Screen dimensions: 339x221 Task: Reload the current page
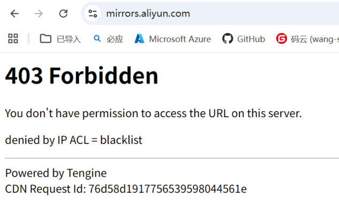click(63, 13)
